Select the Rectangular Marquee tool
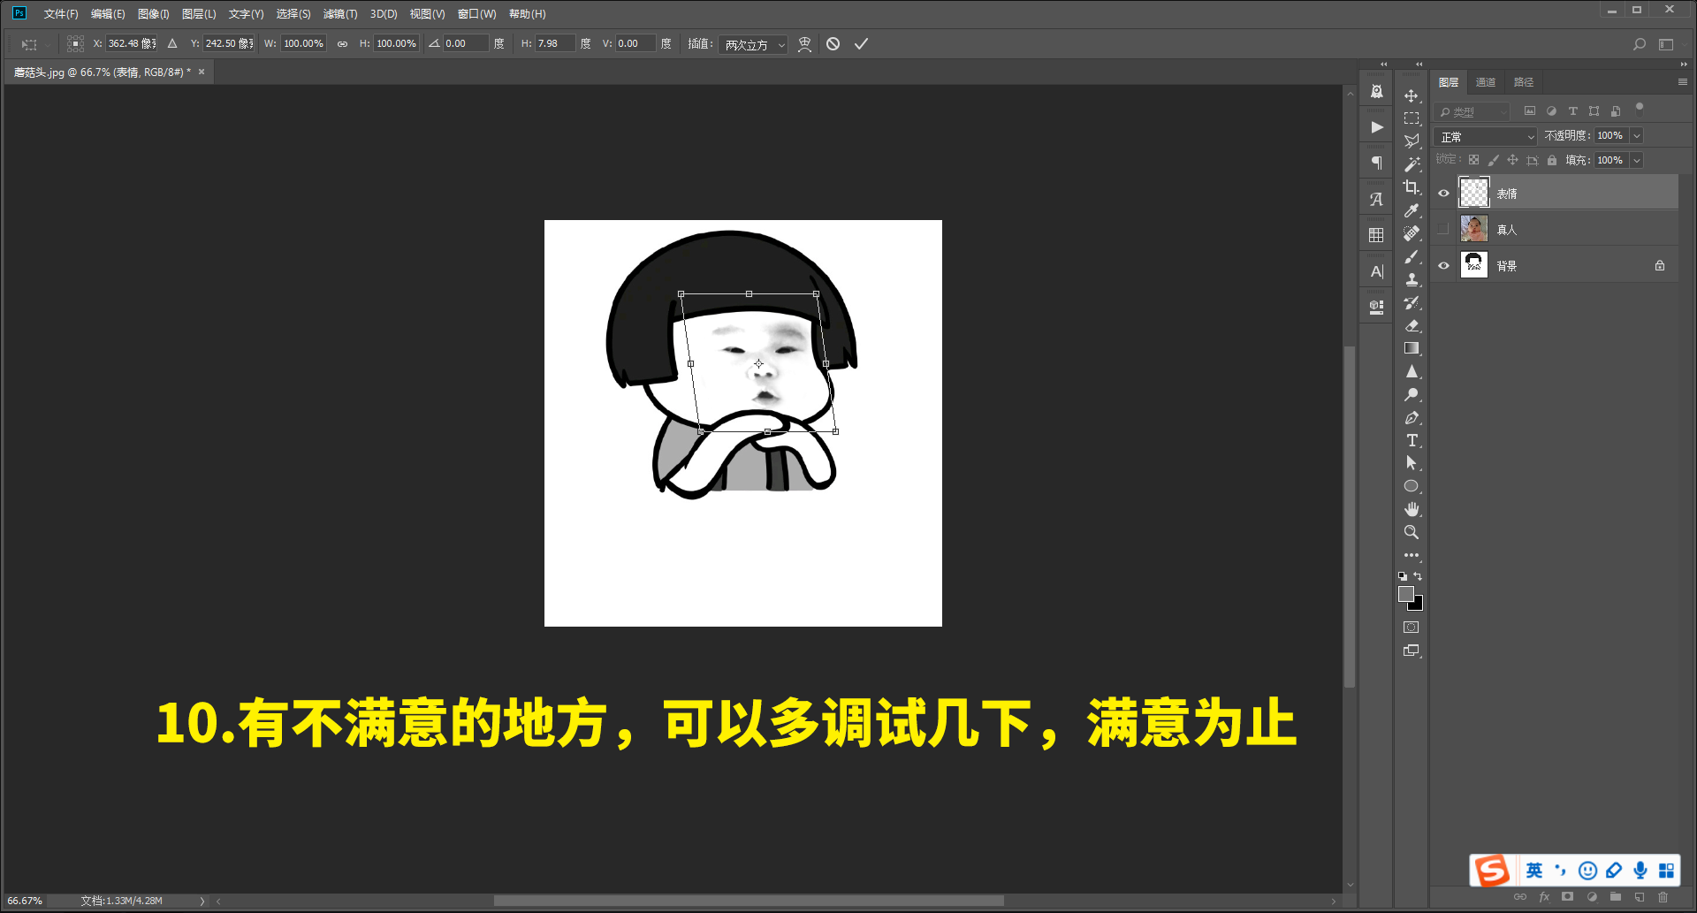This screenshot has width=1697, height=913. pos(1412,118)
